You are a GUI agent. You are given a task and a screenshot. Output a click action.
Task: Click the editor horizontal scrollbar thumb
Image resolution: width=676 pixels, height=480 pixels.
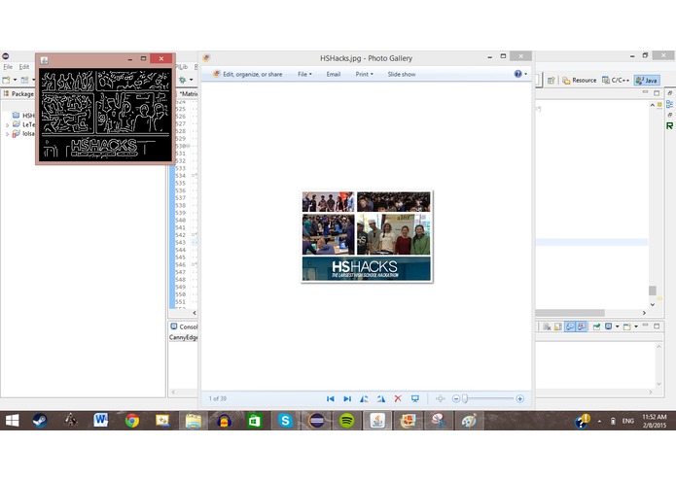pyautogui.click(x=570, y=313)
